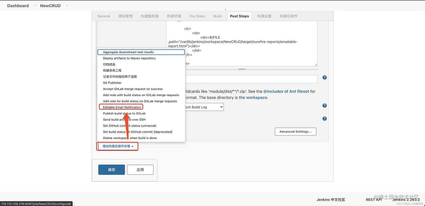Switch to the 构建环境 tab

174,16
